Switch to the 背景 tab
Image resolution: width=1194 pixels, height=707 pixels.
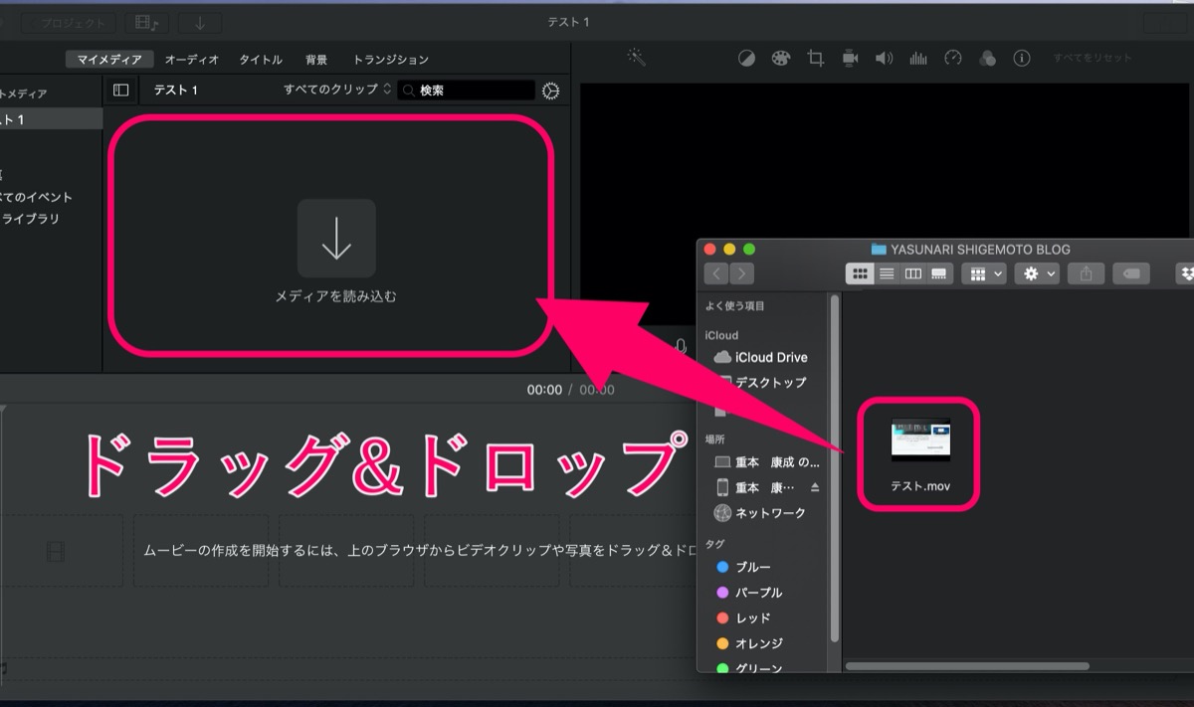coord(316,60)
